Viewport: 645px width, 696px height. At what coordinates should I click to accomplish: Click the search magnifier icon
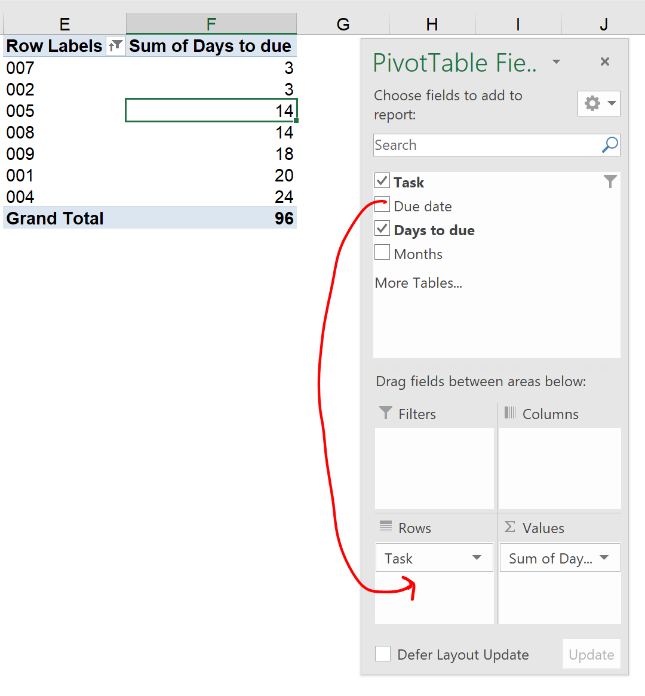[x=610, y=145]
